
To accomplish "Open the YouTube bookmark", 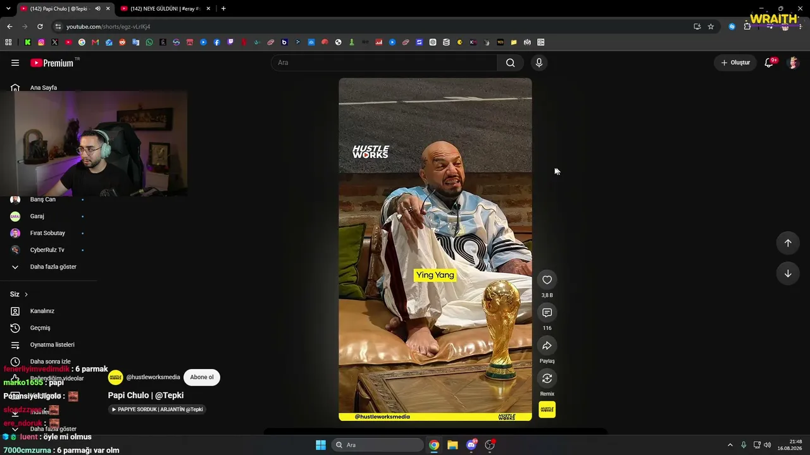I will (68, 42).
